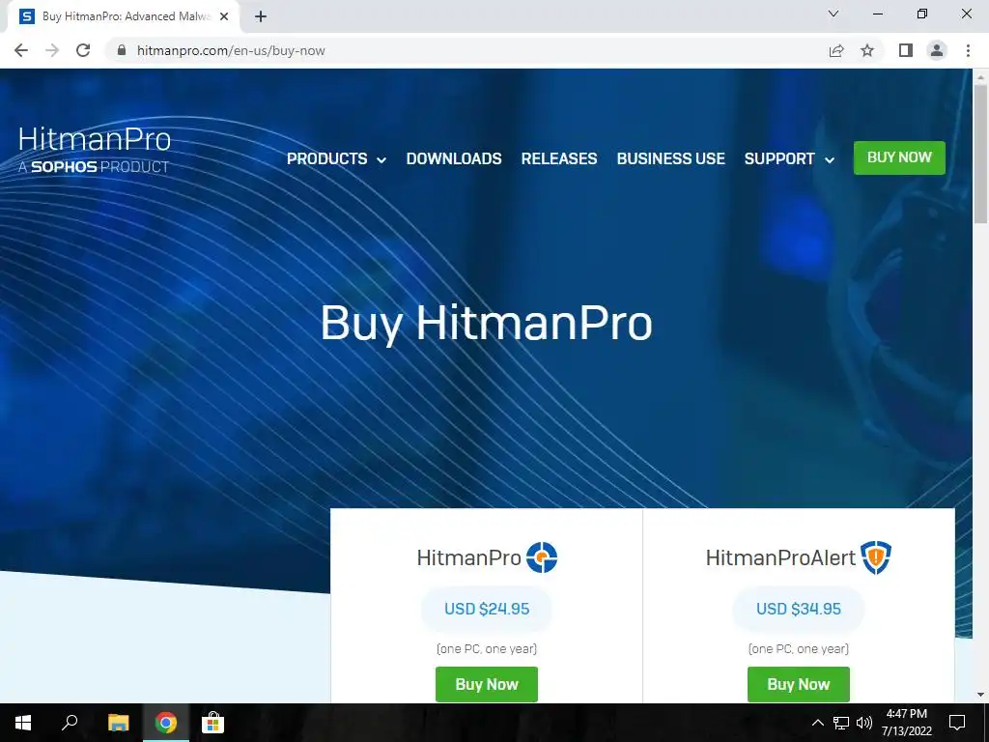This screenshot has width=989, height=742.
Task: Click Chrome icon in taskbar
Action: tap(166, 723)
